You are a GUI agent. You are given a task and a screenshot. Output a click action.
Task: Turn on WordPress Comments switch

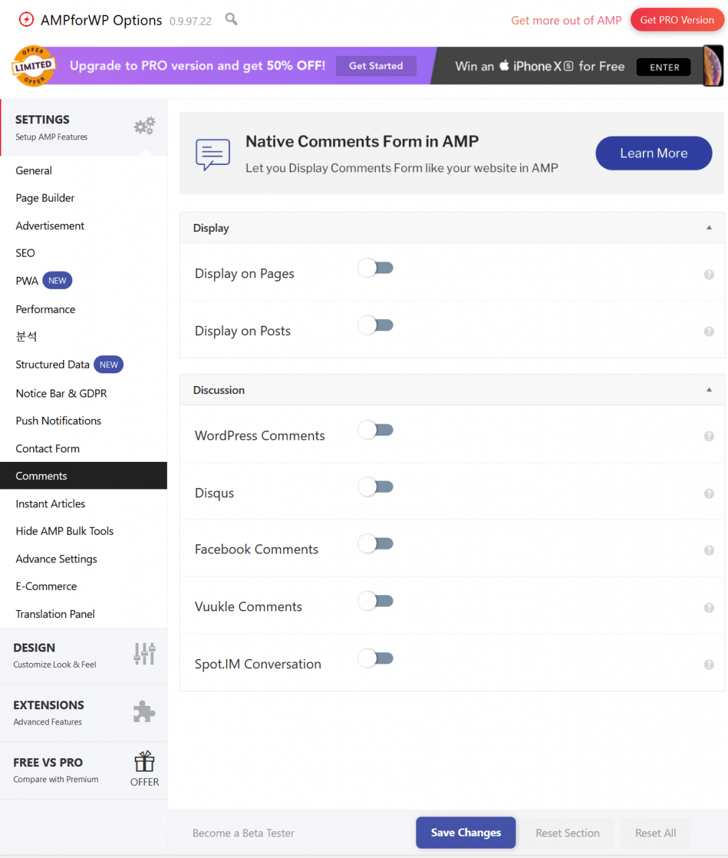click(375, 430)
